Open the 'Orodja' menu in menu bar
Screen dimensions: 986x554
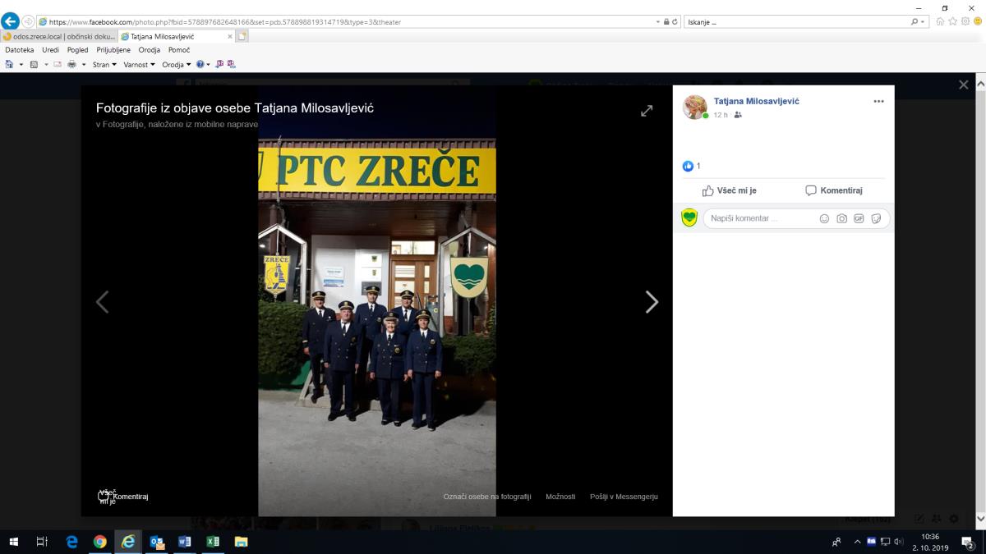pos(150,50)
